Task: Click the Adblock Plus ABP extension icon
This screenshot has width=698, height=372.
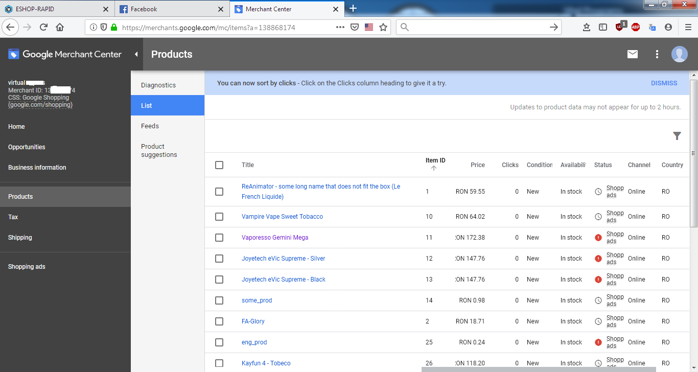Action: tap(636, 27)
